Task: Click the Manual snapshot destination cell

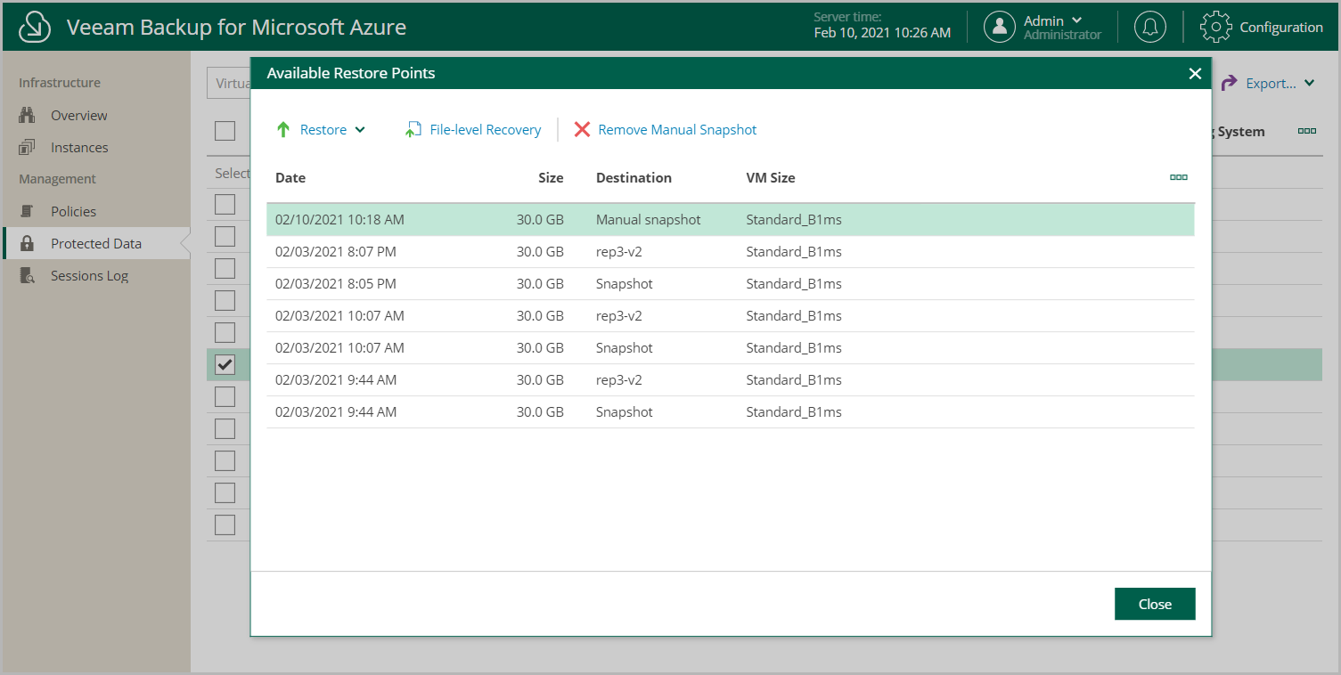Action: point(649,219)
